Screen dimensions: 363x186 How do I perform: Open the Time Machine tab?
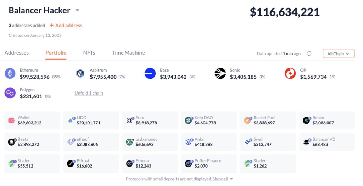click(128, 53)
